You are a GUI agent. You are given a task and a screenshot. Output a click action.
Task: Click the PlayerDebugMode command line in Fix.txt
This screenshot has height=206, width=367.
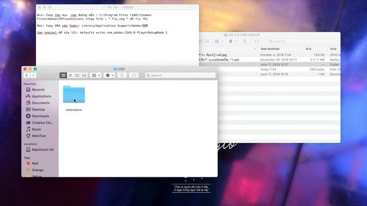pyautogui.click(x=102, y=33)
